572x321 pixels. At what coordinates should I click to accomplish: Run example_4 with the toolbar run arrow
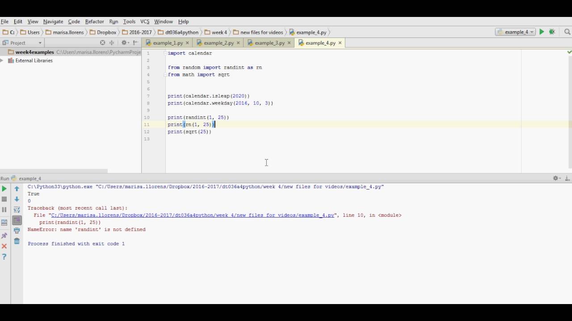pyautogui.click(x=542, y=32)
